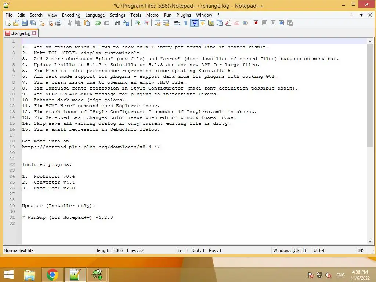376x282 pixels.
Task: Click the Playback macro icon
Action: click(273, 23)
